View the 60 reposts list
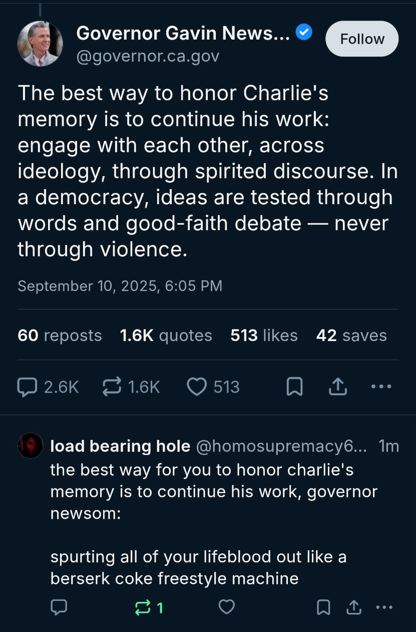The height and width of the screenshot is (632, 416). point(60,336)
